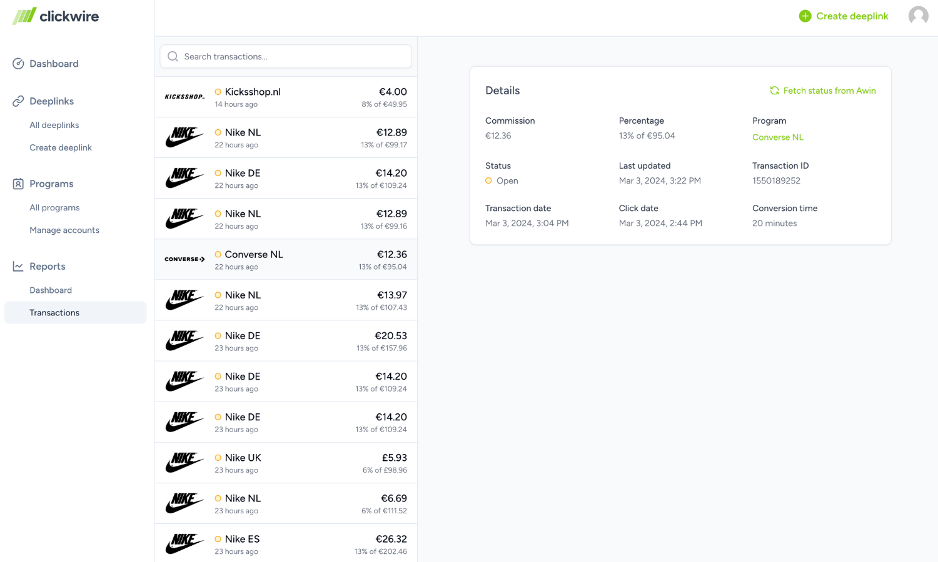Click the search magnifier icon
This screenshot has width=938, height=562.
click(173, 57)
